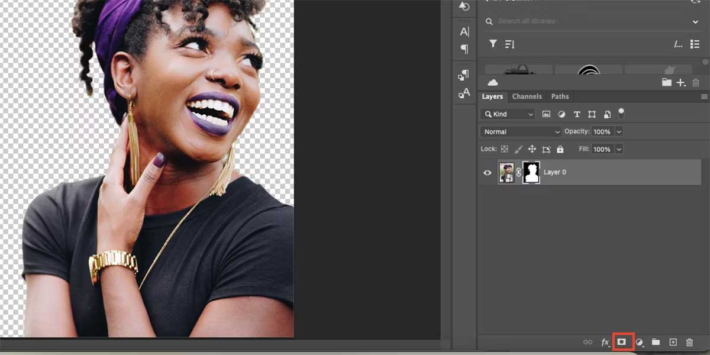The width and height of the screenshot is (710, 355).
Task: Create a new layer with the plus icon
Action: (673, 342)
